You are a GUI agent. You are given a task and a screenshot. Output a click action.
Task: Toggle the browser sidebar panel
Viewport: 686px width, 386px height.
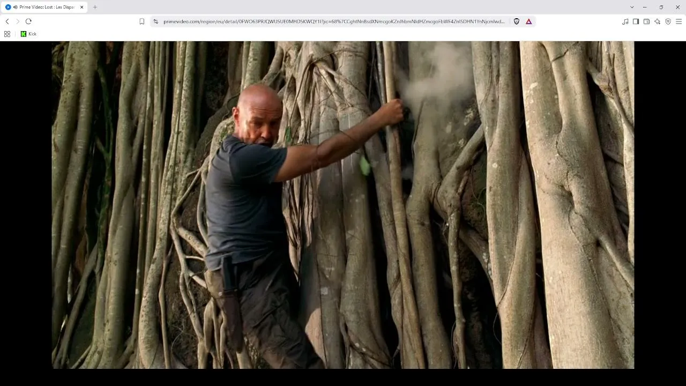click(636, 21)
